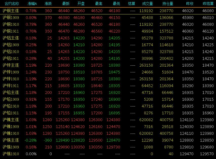
Task: Sort by 成交量 column header
Action: point(147,4)
